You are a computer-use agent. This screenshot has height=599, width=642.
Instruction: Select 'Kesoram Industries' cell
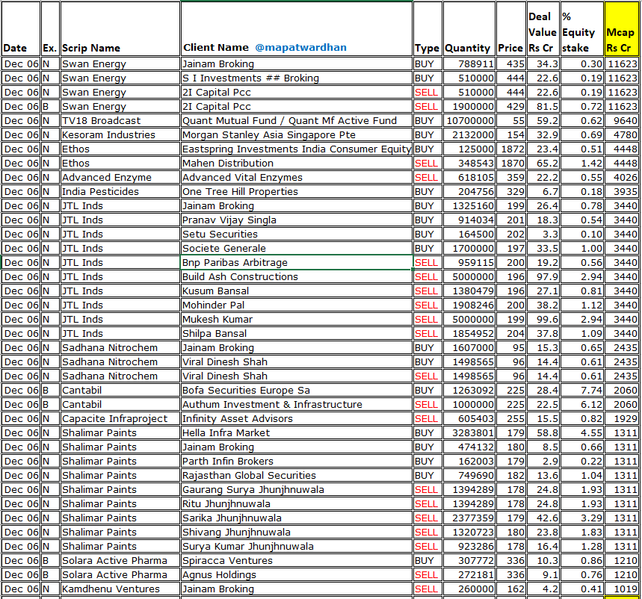pyautogui.click(x=120, y=134)
